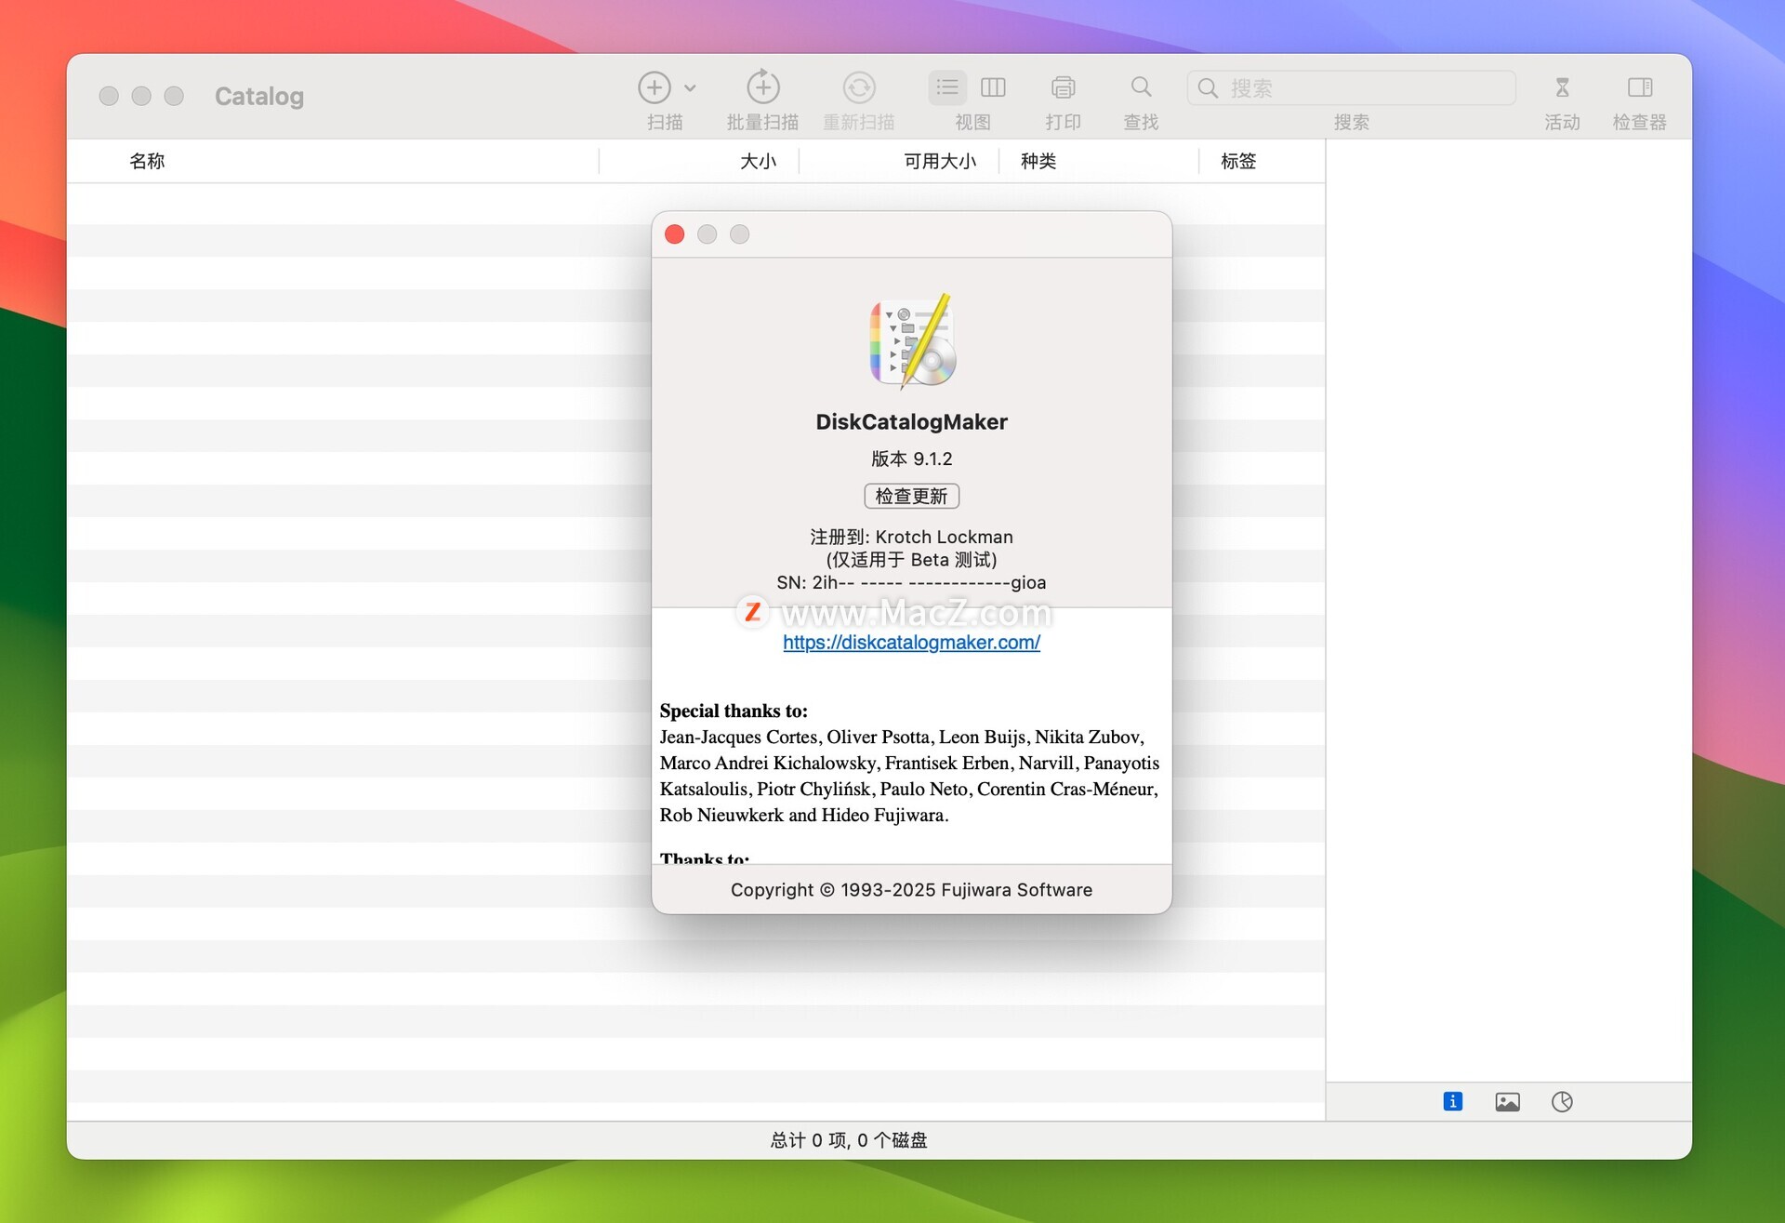Image resolution: width=1785 pixels, height=1223 pixels.
Task: Sort by 标签 column header
Action: click(x=1238, y=161)
